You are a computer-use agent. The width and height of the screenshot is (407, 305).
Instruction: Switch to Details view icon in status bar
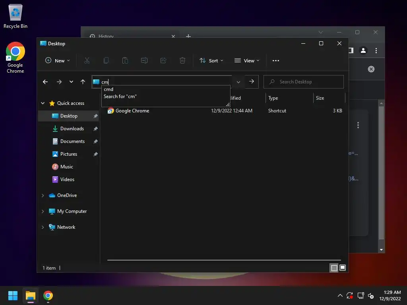(x=334, y=268)
